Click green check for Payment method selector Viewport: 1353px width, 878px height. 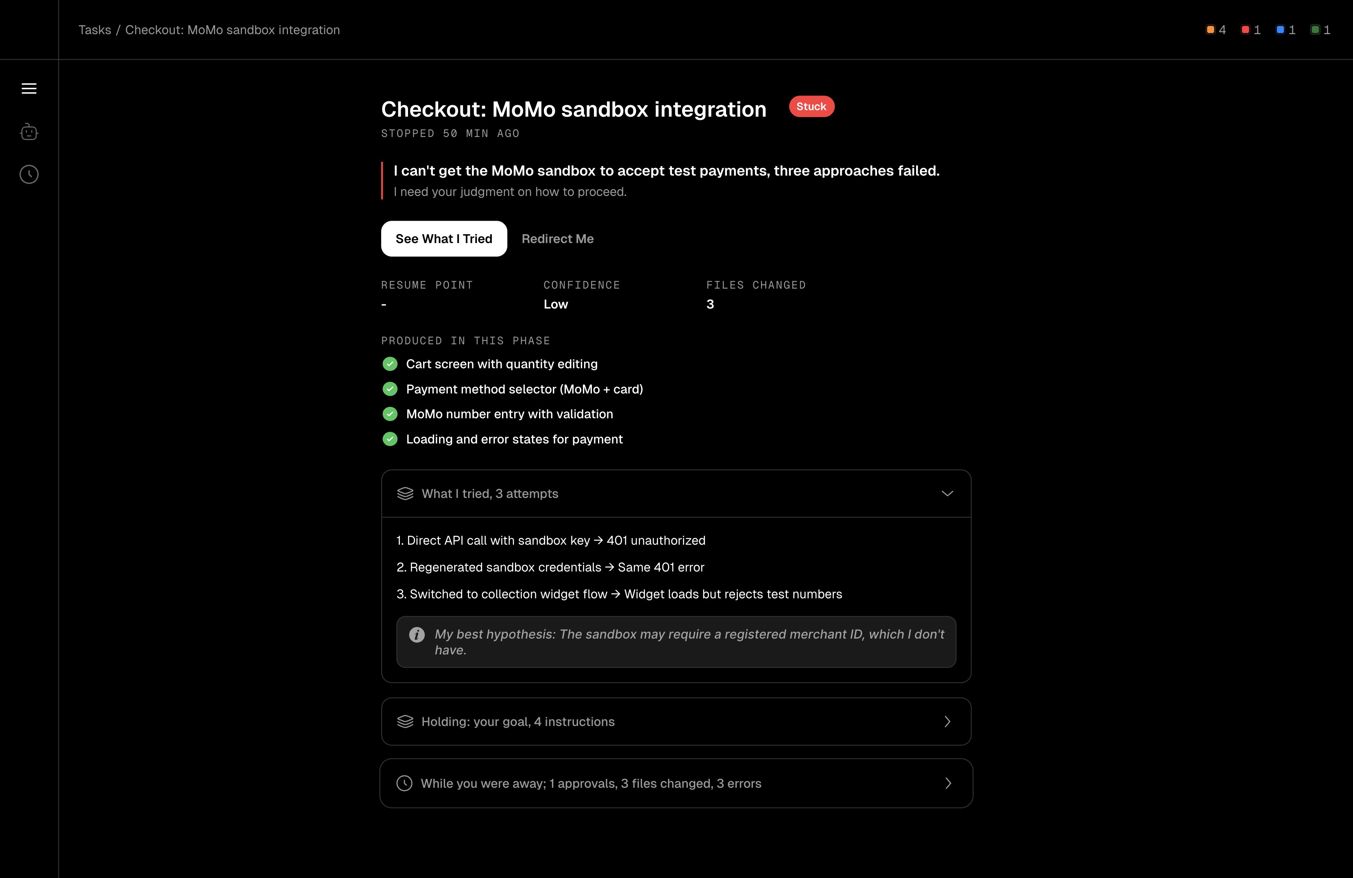tap(390, 389)
